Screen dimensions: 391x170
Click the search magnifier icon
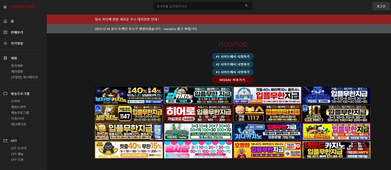click(246, 6)
